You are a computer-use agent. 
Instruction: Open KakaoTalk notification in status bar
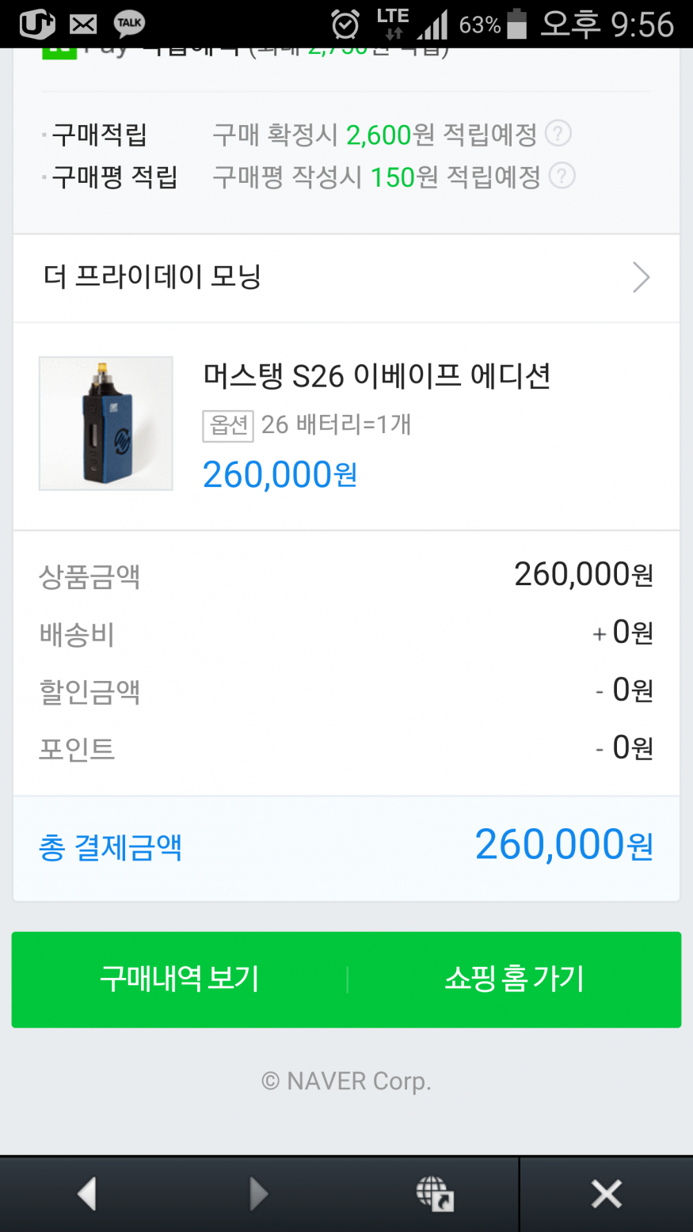pyautogui.click(x=129, y=24)
